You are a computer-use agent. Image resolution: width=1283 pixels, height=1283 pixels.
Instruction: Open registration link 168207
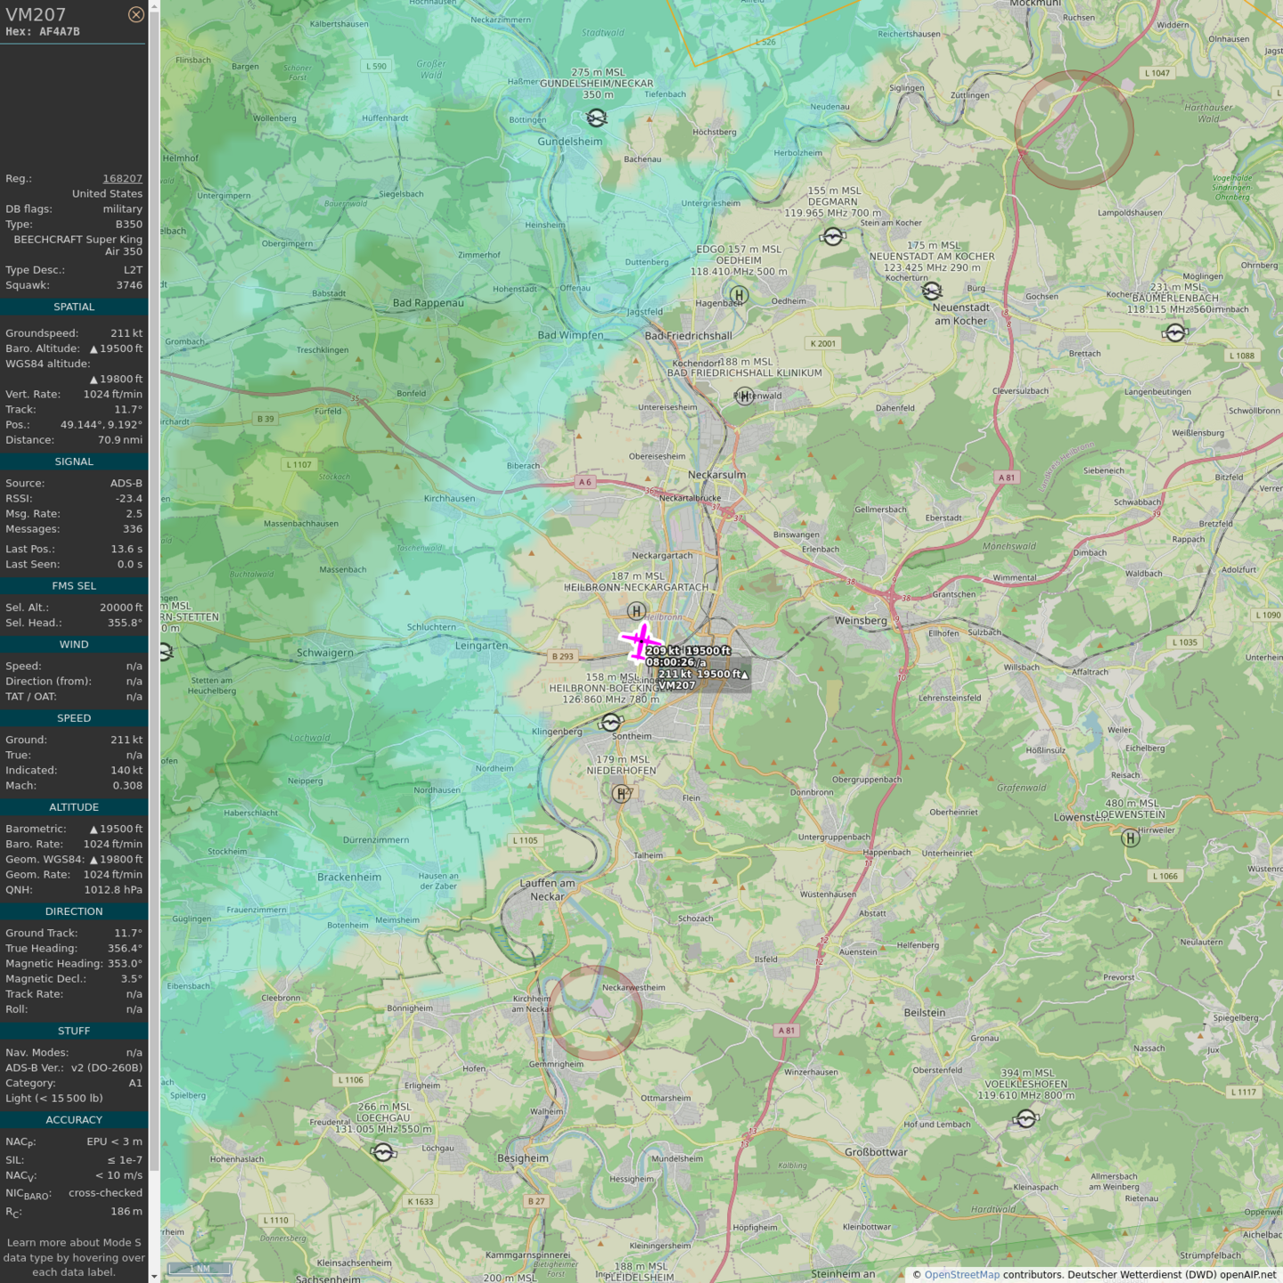(122, 178)
